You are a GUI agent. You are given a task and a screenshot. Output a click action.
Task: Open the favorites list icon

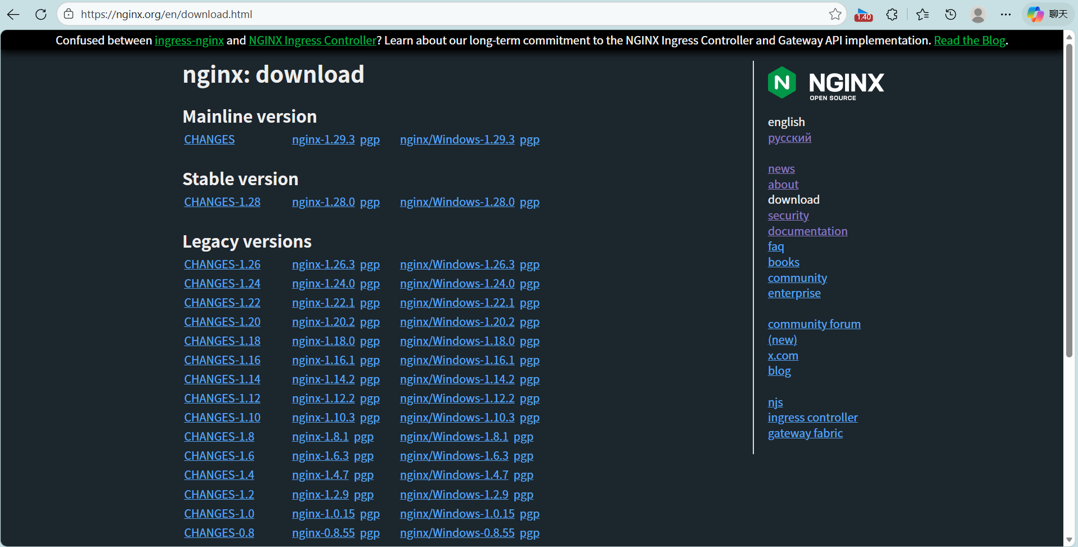(x=923, y=14)
